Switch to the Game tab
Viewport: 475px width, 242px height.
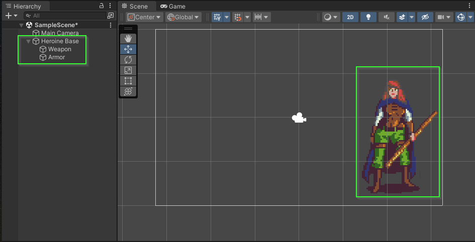[173, 7]
